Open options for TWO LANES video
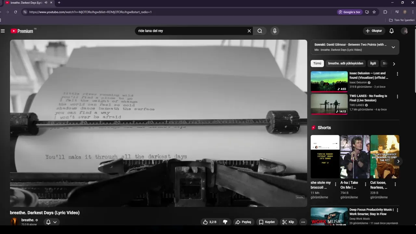 [397, 97]
